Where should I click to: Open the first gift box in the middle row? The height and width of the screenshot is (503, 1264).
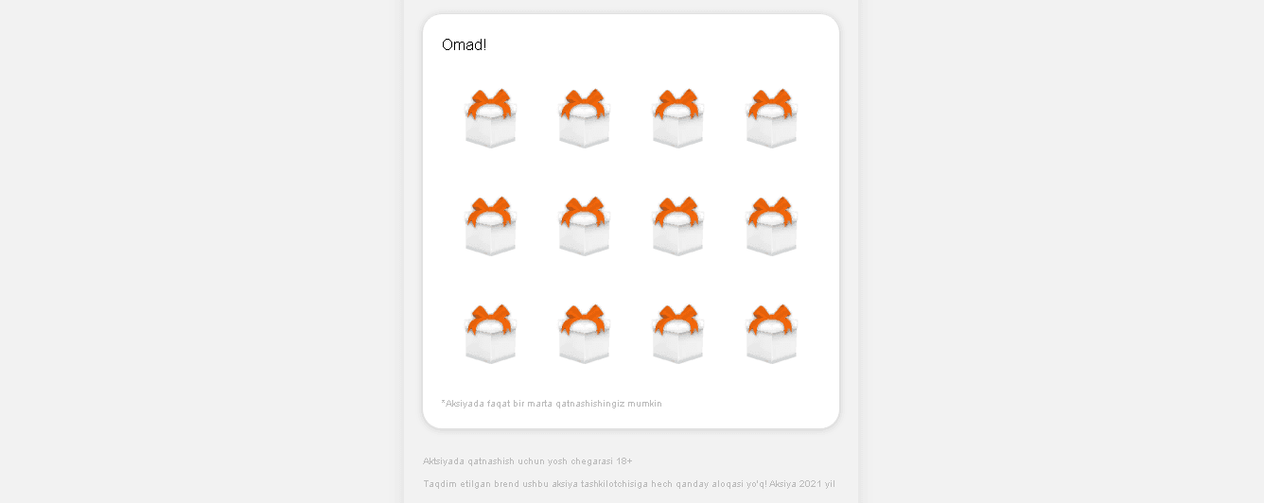coord(490,226)
